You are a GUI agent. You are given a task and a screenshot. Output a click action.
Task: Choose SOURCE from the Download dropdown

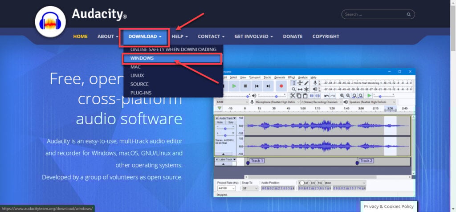pos(173,84)
